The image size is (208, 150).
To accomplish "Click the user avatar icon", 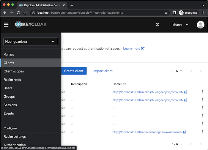I will tap(201, 25).
